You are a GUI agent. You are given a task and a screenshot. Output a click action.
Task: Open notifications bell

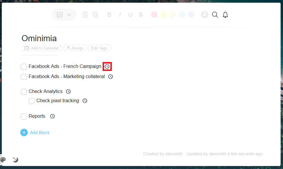tap(225, 15)
